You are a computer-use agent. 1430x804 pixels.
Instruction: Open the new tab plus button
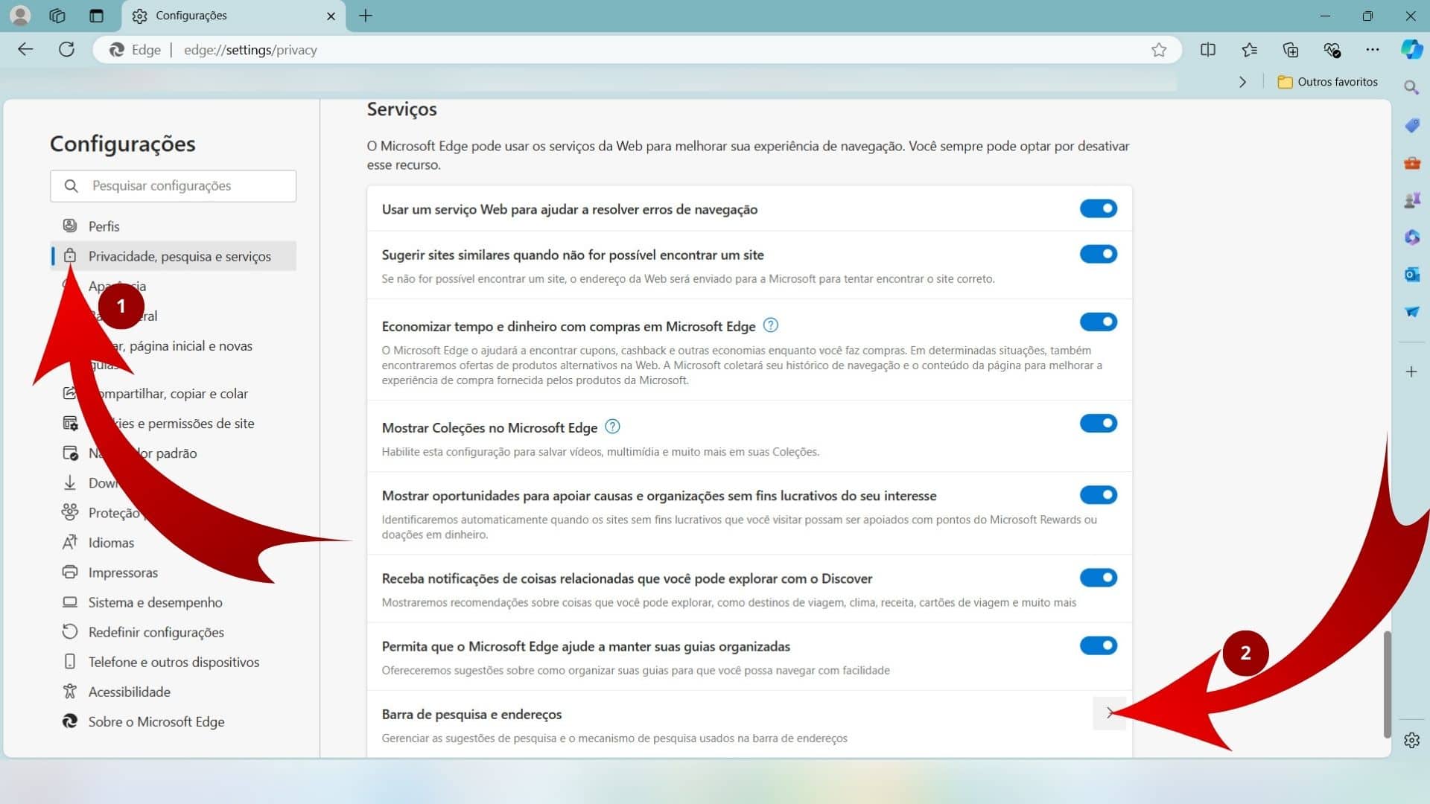coord(365,16)
